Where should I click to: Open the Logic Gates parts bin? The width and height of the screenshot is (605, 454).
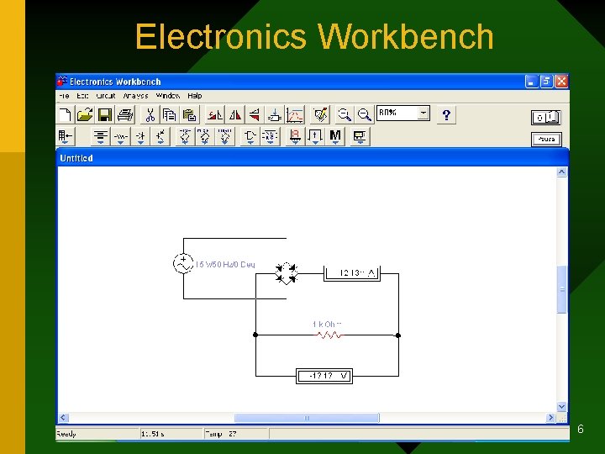point(250,136)
